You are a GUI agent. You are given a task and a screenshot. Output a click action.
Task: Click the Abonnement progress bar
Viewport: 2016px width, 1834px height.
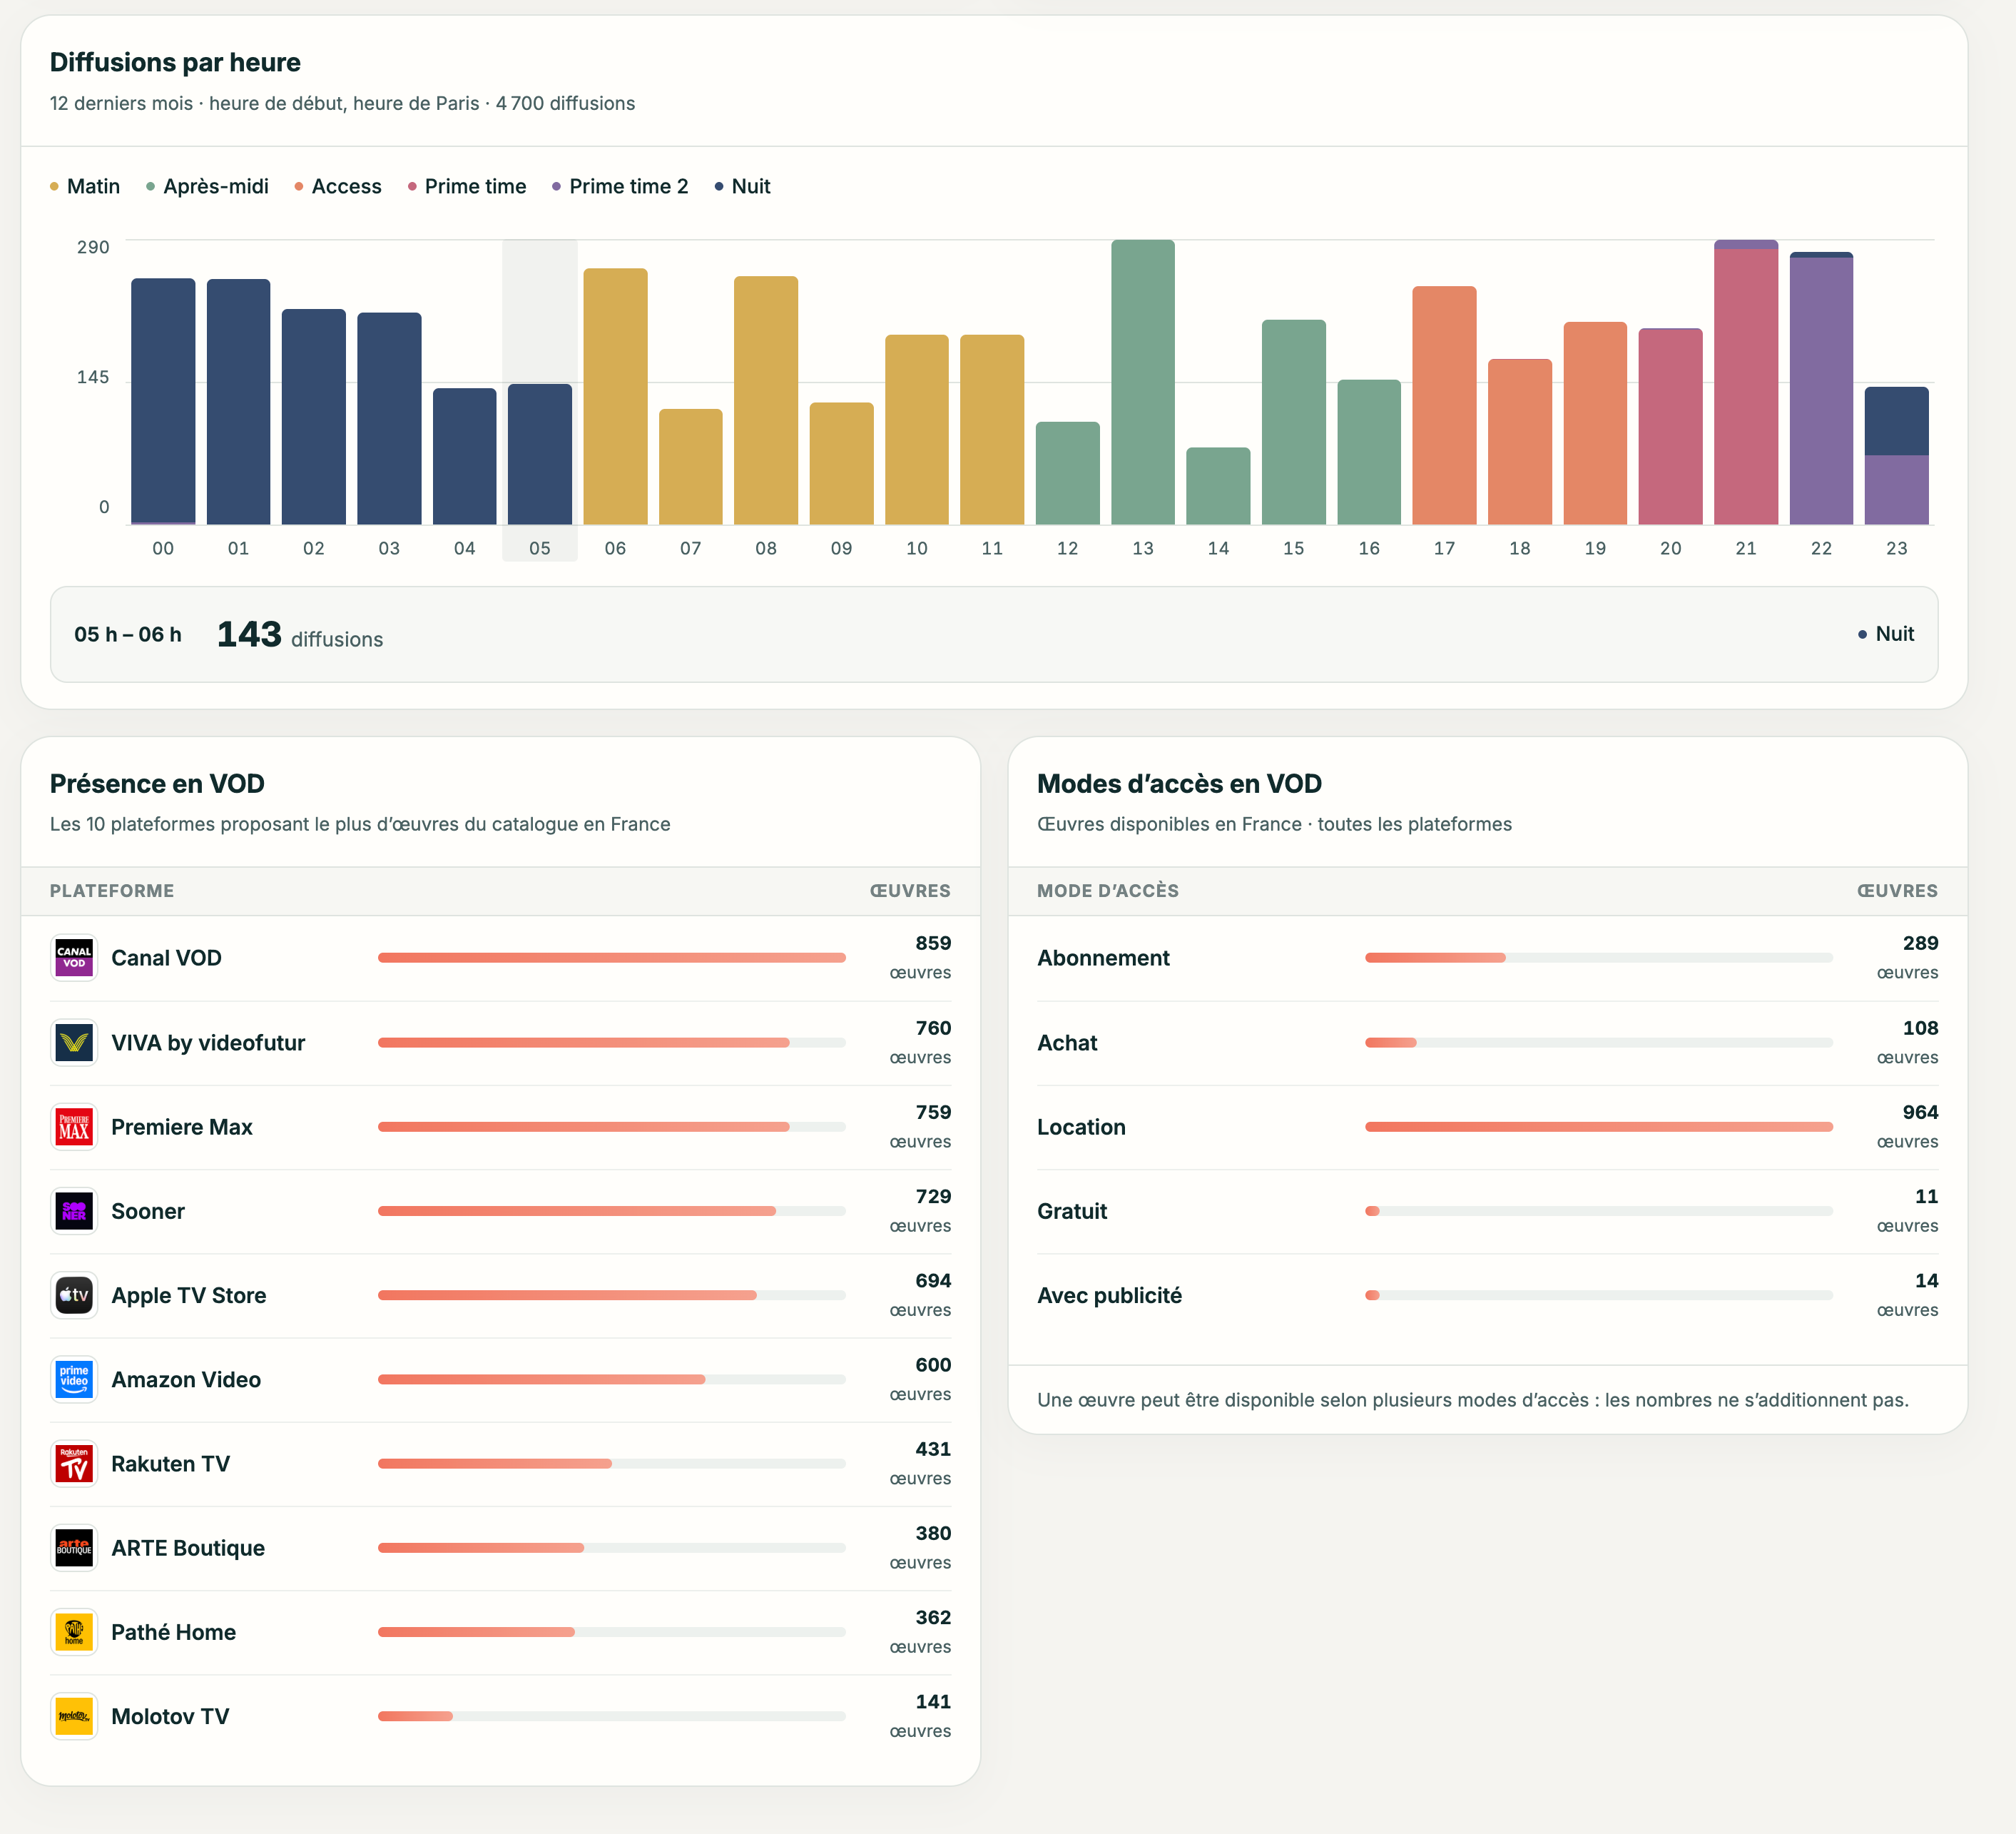pyautogui.click(x=1599, y=958)
